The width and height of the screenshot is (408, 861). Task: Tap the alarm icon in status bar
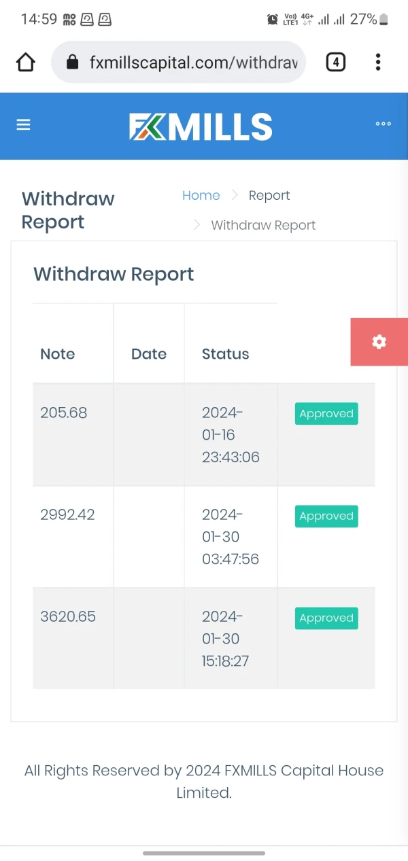[273, 20]
